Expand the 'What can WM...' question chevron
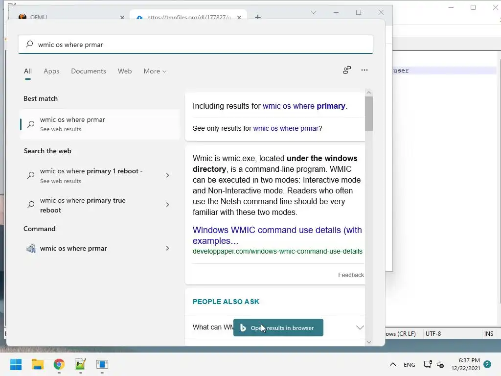Screen dimensions: 501x376 (360, 328)
